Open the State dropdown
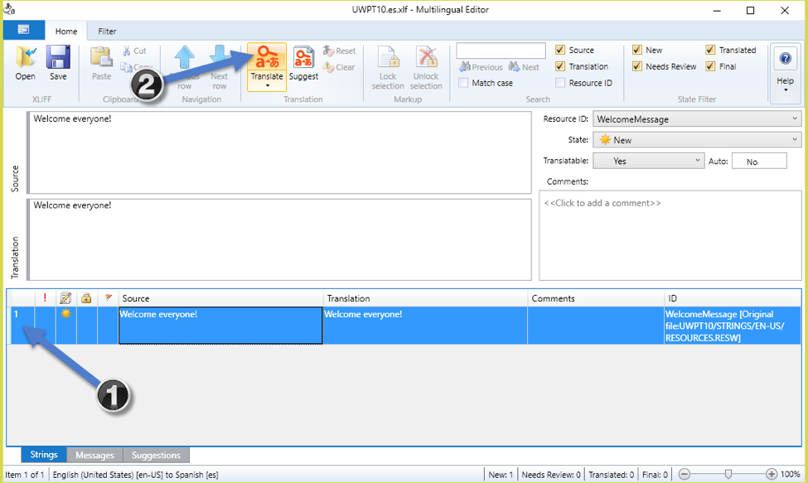 click(x=793, y=139)
